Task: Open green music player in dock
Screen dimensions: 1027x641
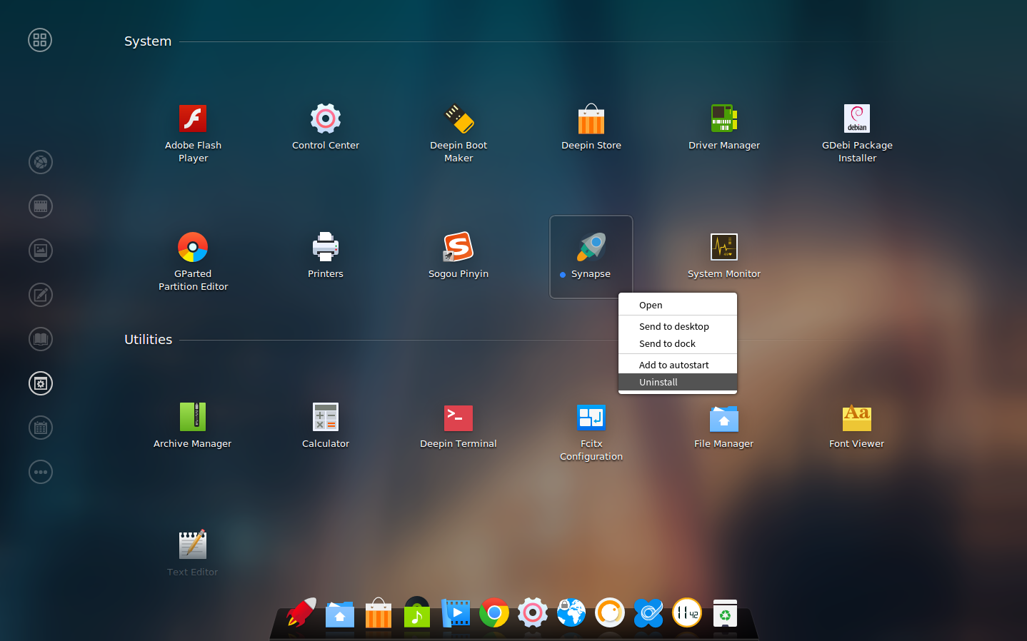Action: point(417,612)
